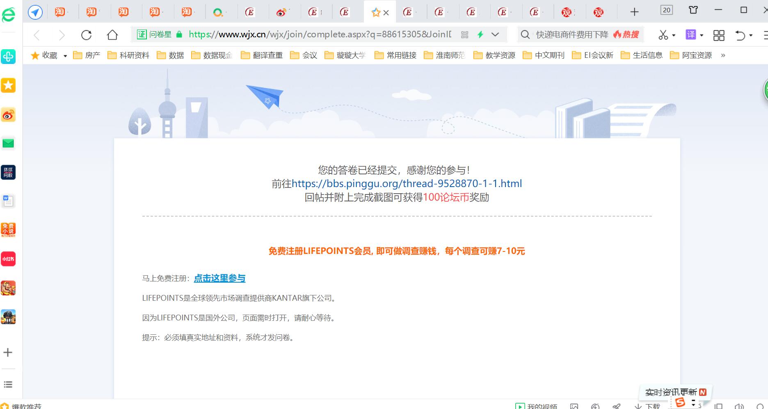
Task: Restore recently closed page with undo icon
Action: [740, 35]
